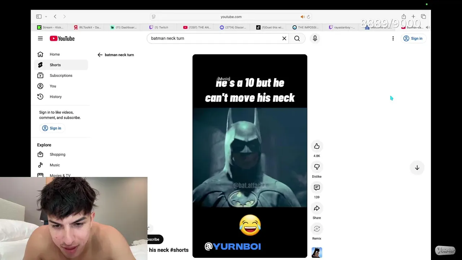Switch to the IRLToolkit tab

[x=87, y=27]
